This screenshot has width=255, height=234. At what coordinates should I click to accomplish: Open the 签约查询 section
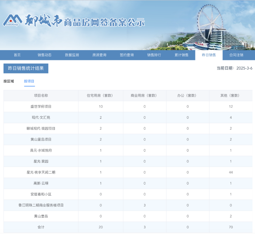click(127, 55)
